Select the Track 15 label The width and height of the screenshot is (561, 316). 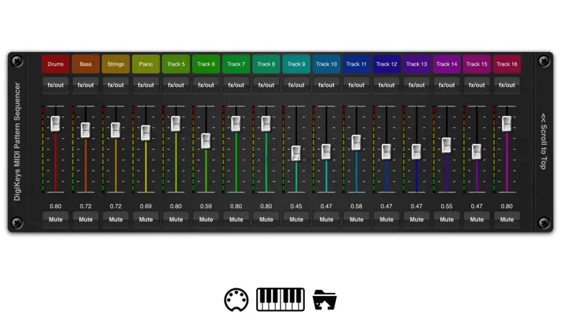(x=477, y=64)
